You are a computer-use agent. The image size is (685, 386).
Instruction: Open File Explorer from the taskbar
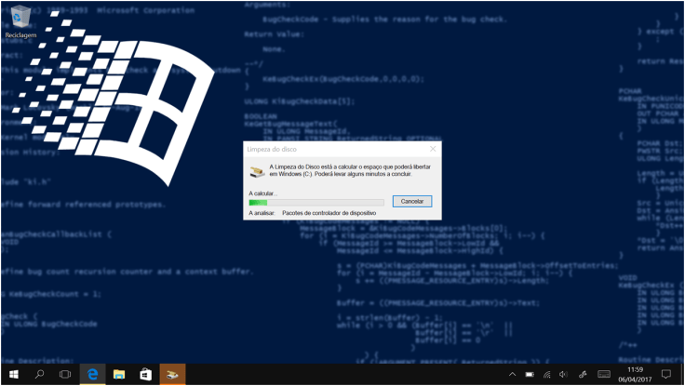(119, 374)
